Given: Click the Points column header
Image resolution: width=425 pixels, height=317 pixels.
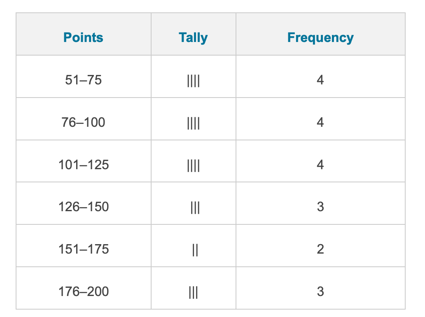Looking at the screenshot, I should click(x=83, y=37).
